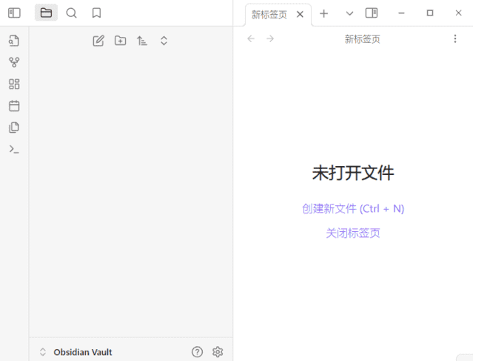The image size is (504, 361).
Task: Open the file explorer folder icon
Action: (x=46, y=13)
